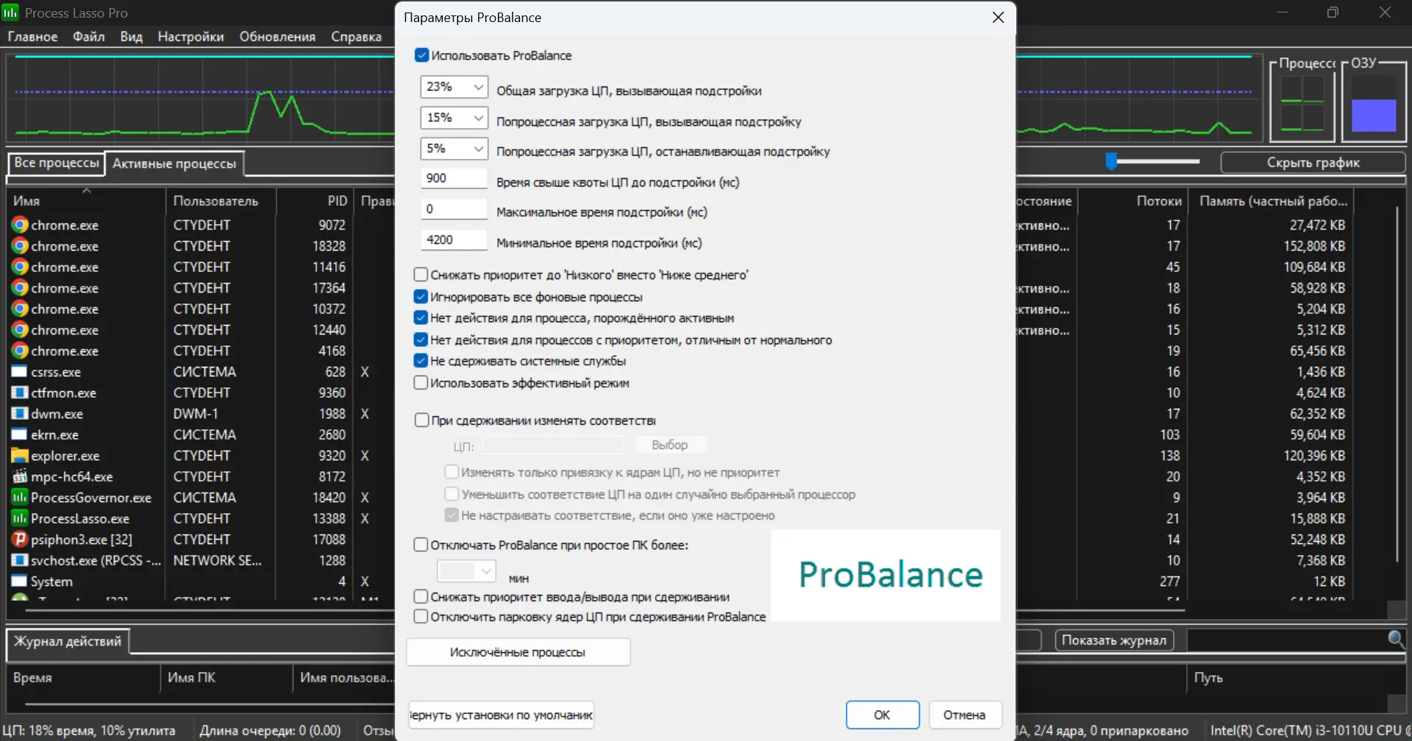Enable Отключить парковку ядер ЦП checkbox
Image resolution: width=1412 pixels, height=741 pixels.
pos(421,617)
